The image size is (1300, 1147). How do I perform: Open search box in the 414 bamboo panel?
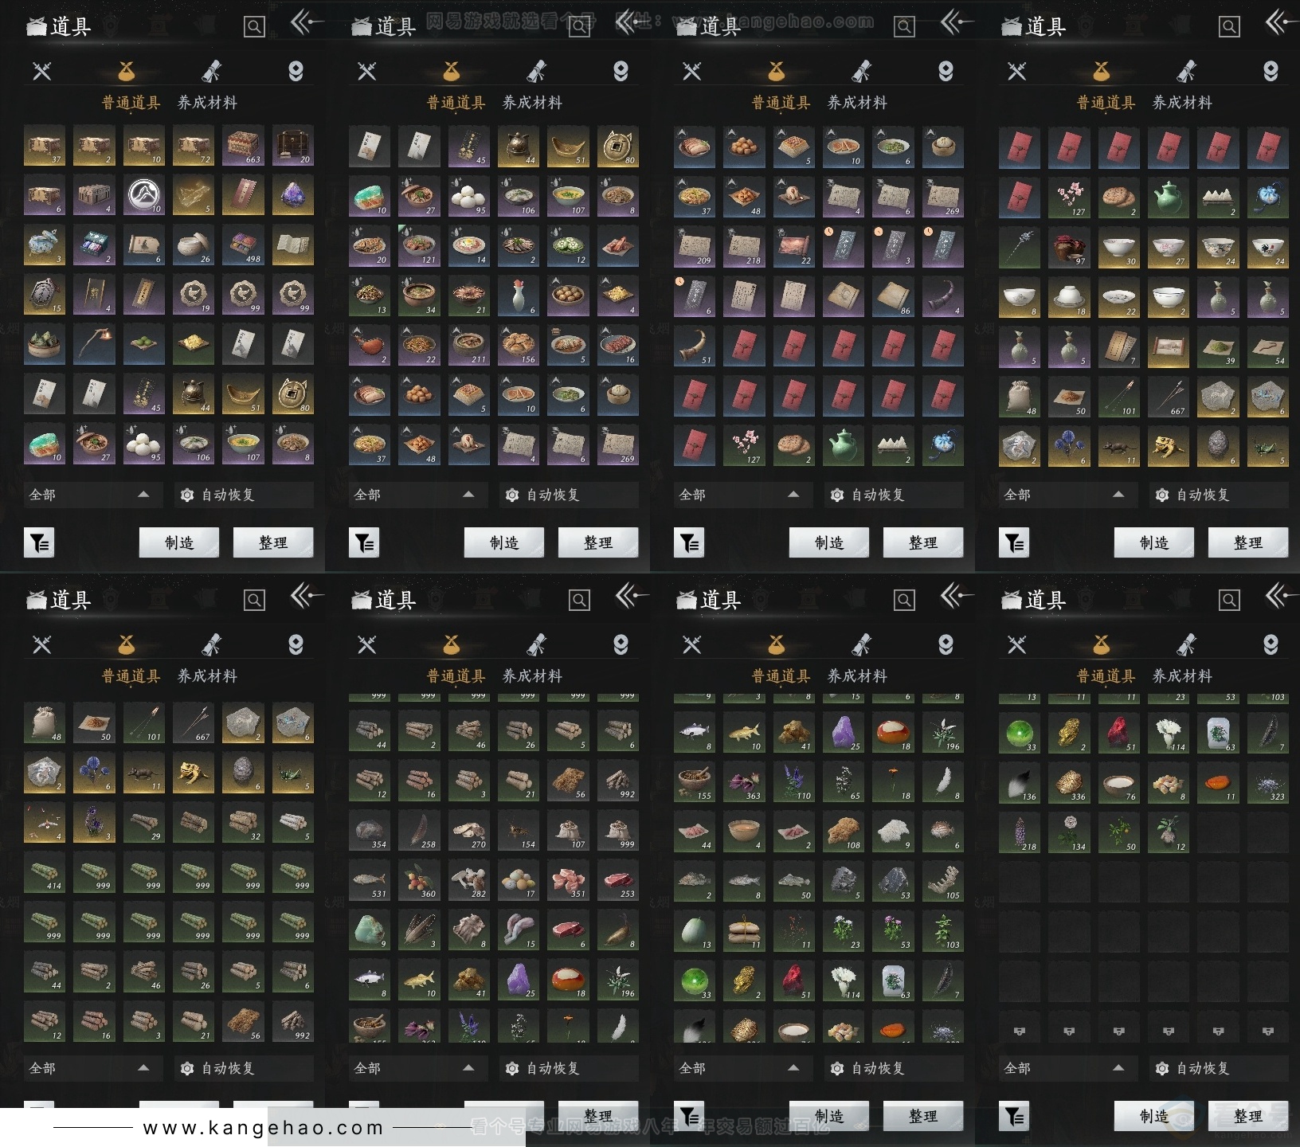(x=254, y=601)
